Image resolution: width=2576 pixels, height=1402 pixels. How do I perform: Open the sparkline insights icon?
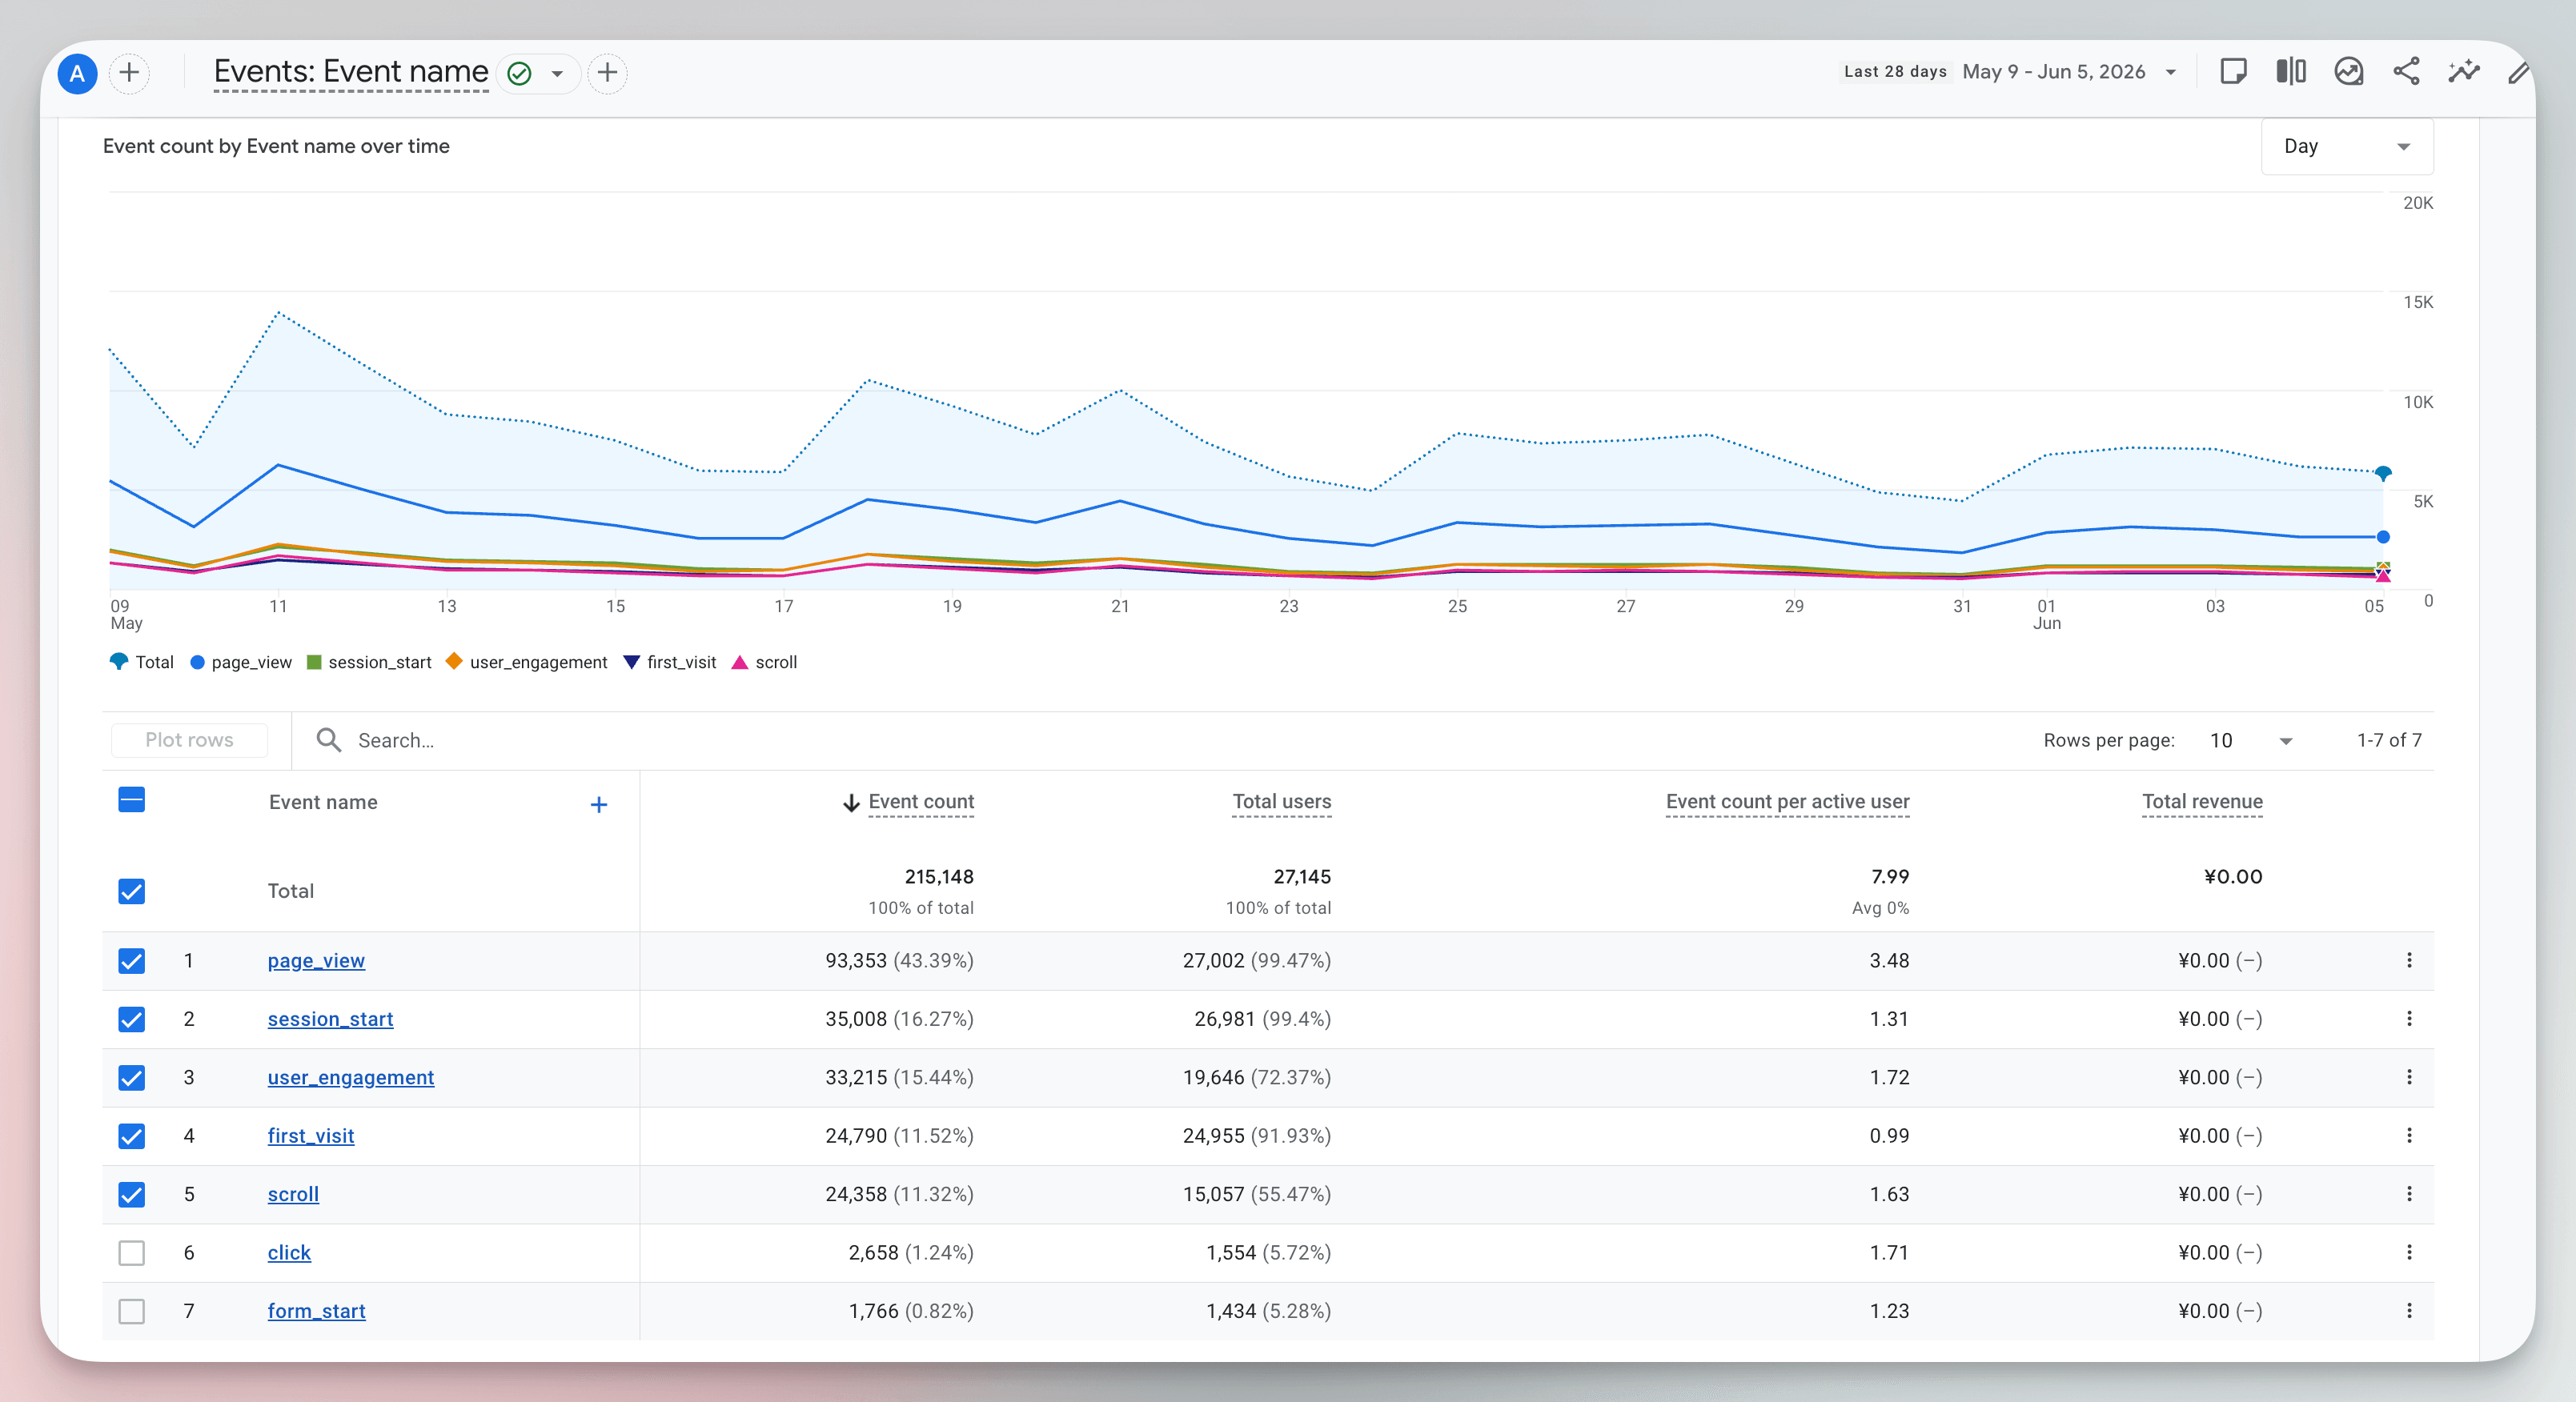tap(2464, 72)
